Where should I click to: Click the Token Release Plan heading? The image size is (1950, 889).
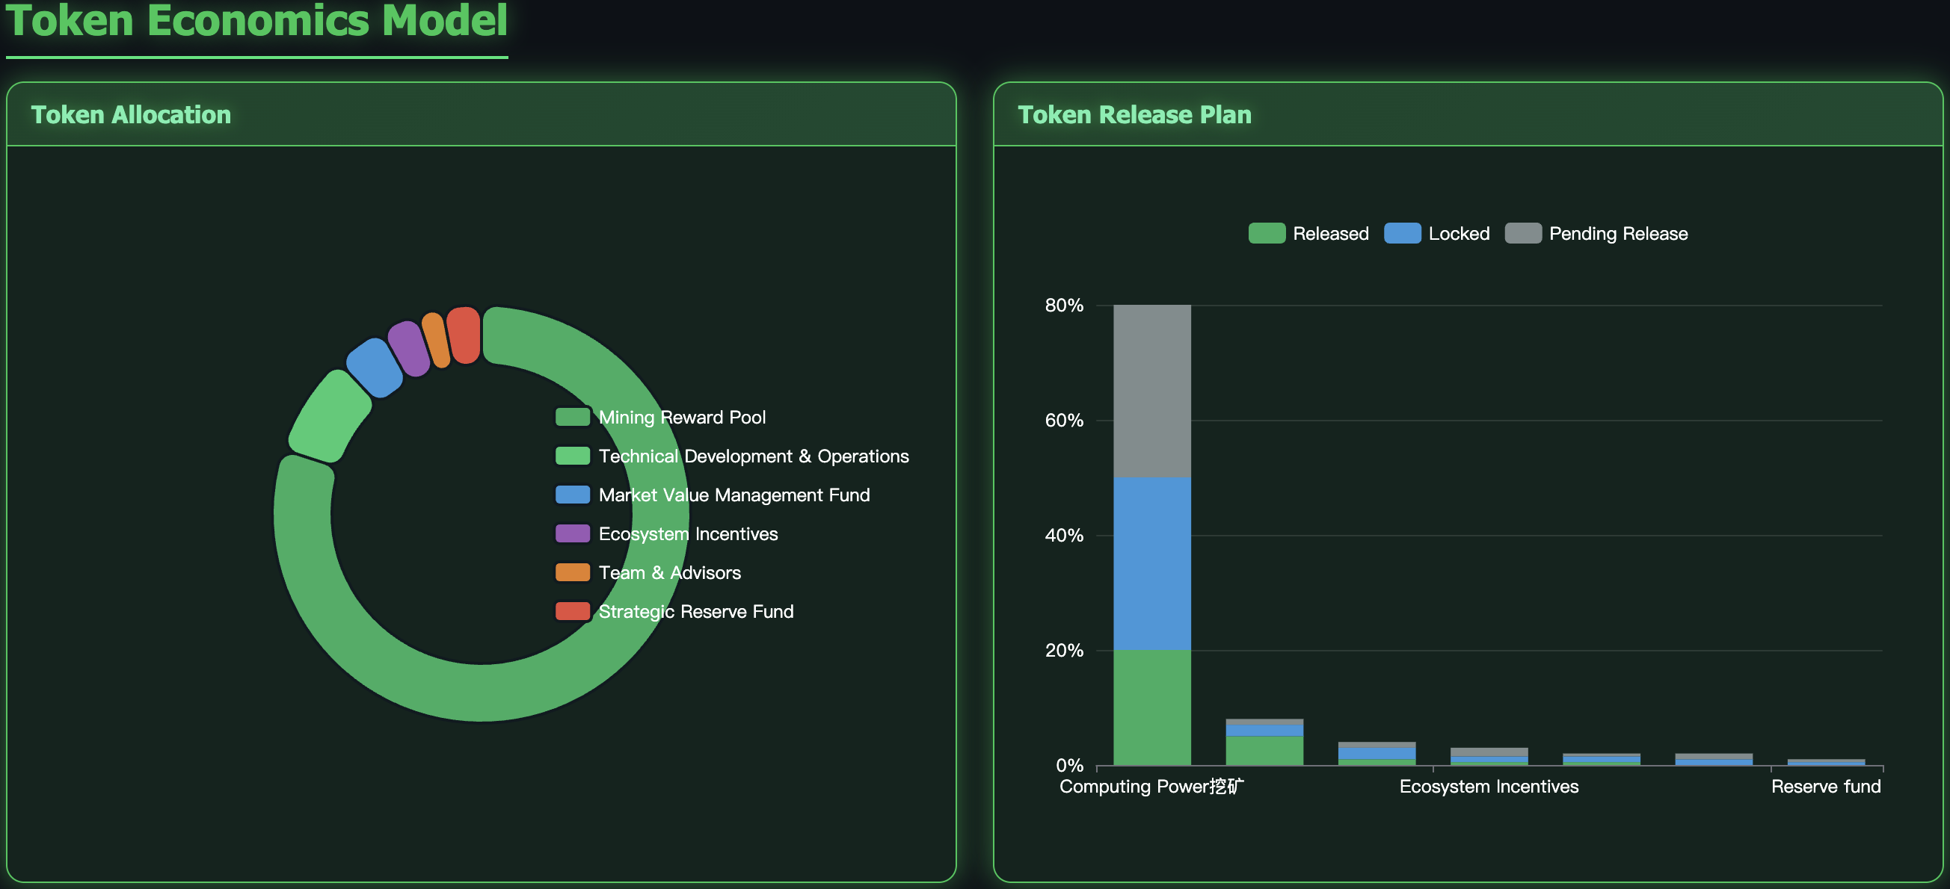(1134, 115)
